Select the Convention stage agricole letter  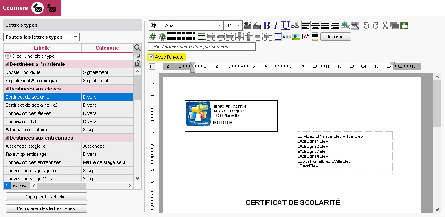click(x=68, y=170)
